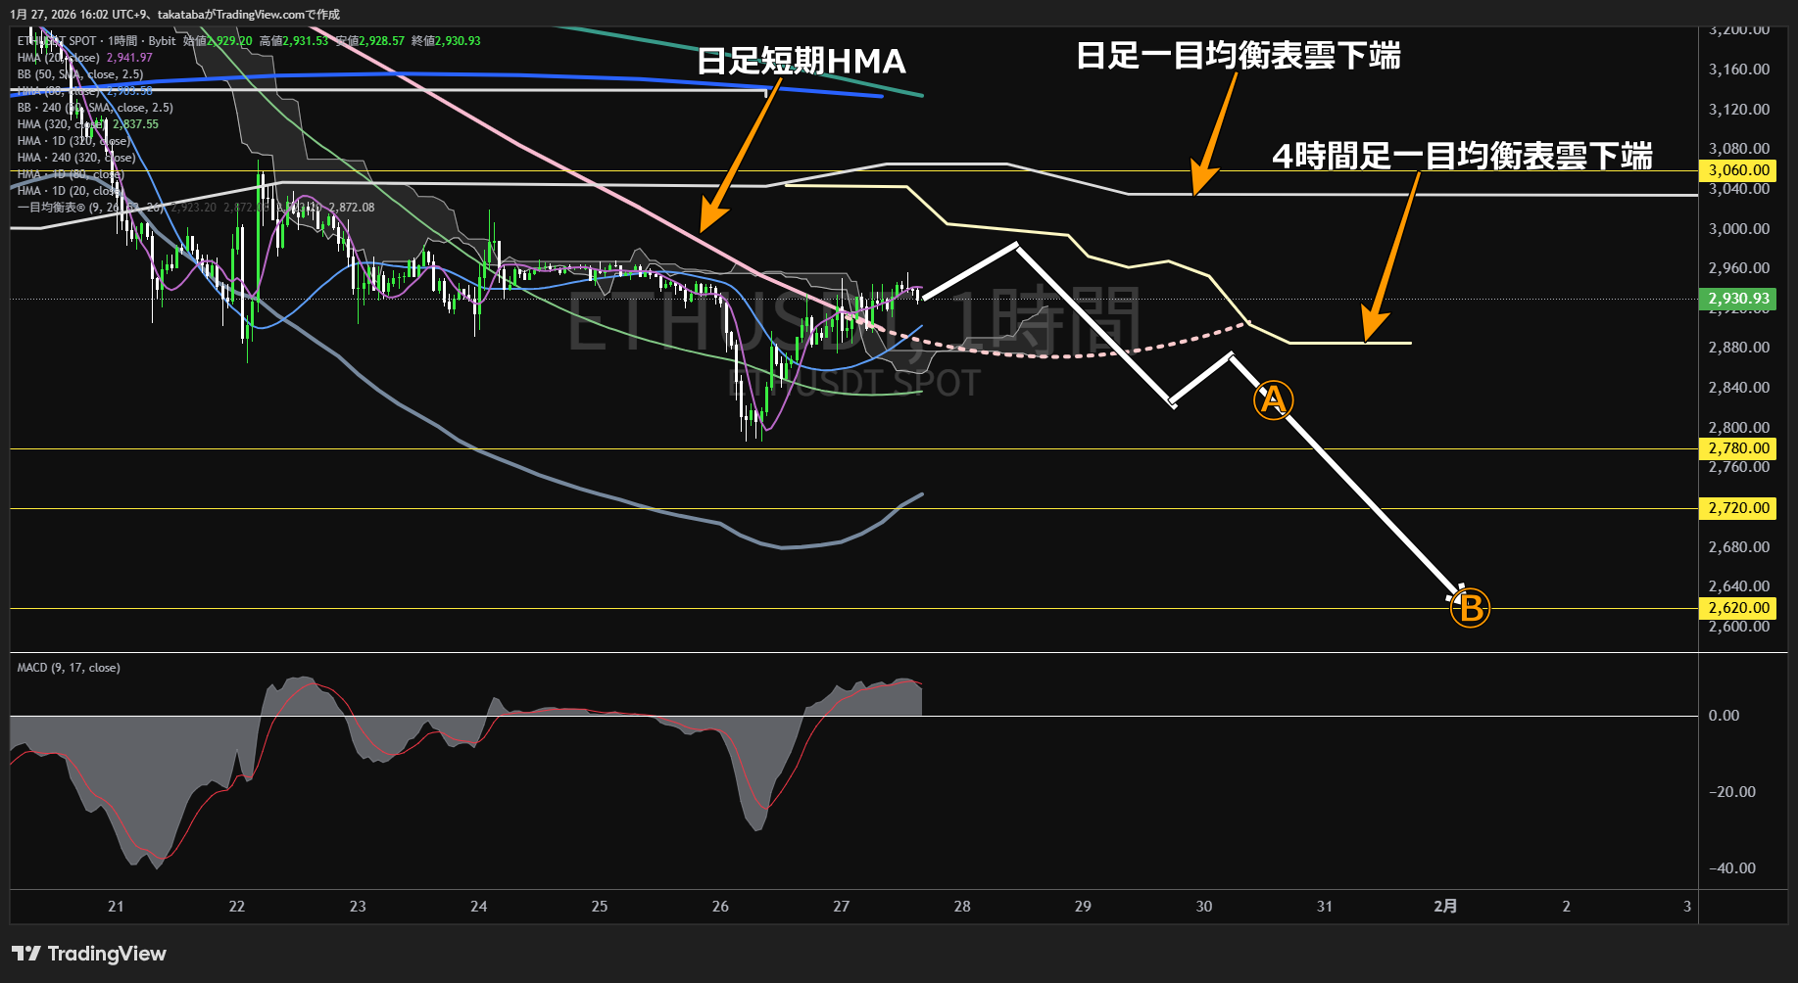Select the HMA (20, close) indicator legend
This screenshot has height=983, width=1798.
click(59, 58)
